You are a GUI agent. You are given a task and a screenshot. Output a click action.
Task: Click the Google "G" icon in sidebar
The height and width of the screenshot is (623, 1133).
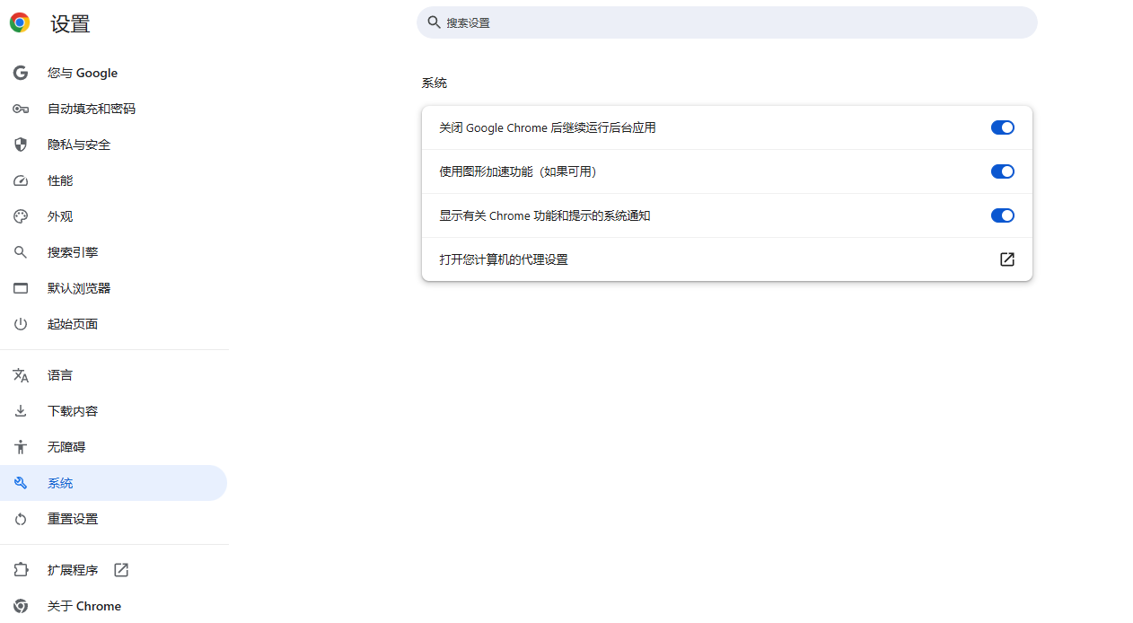pyautogui.click(x=21, y=73)
